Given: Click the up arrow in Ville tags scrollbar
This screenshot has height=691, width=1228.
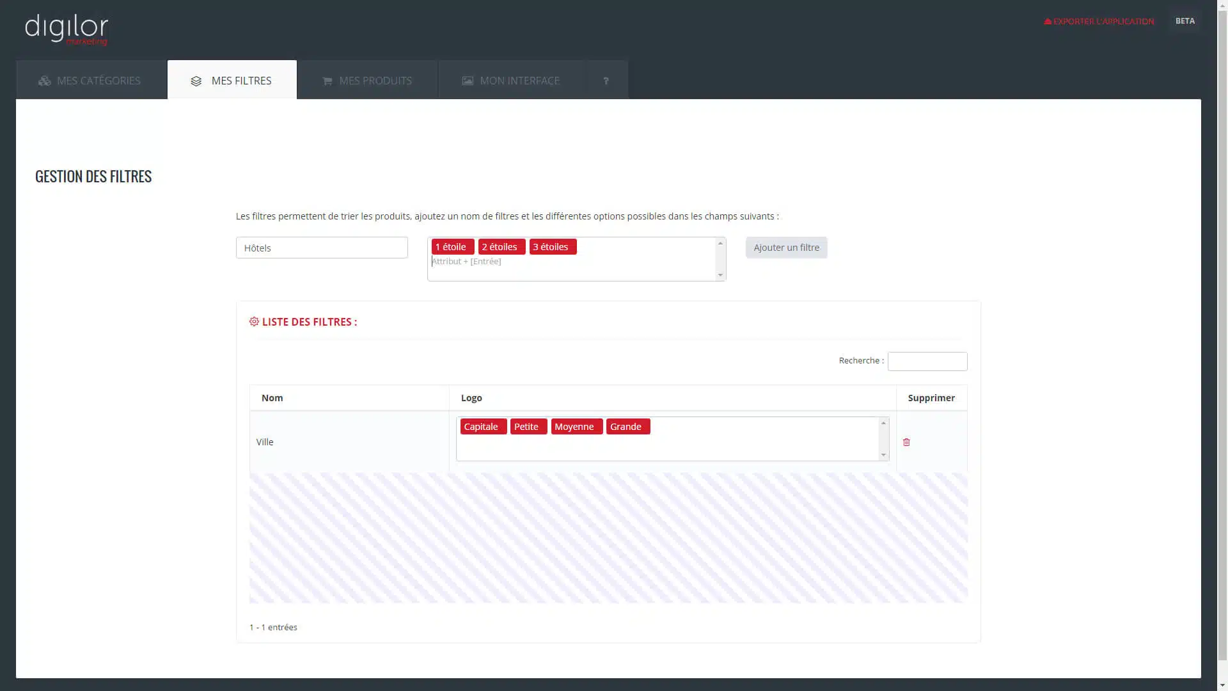Looking at the screenshot, I should point(883,423).
